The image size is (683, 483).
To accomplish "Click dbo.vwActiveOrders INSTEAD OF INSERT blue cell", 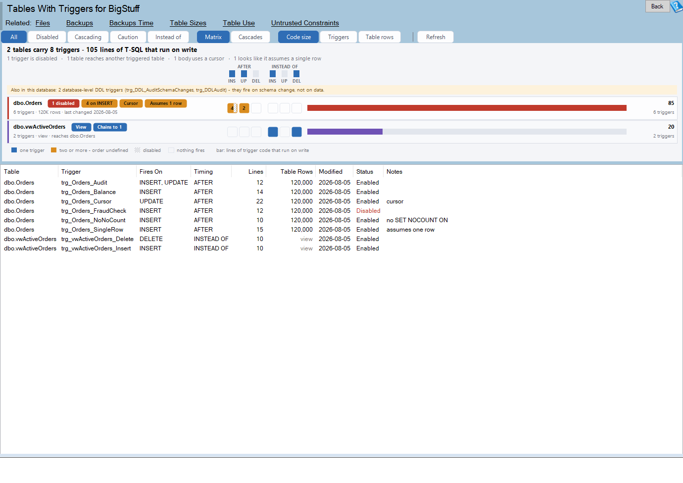I will pyautogui.click(x=273, y=132).
